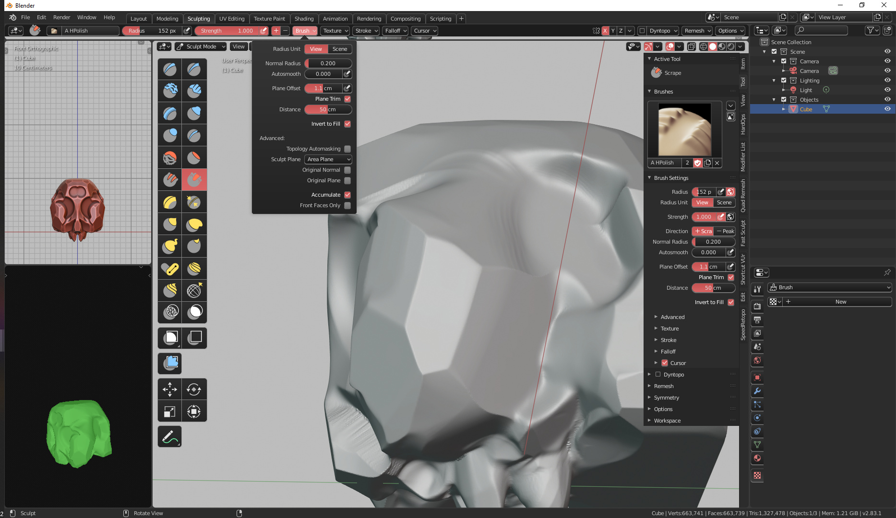Open the Sculpt Mode selector dropdown
This screenshot has width=896, height=518.
click(x=201, y=47)
